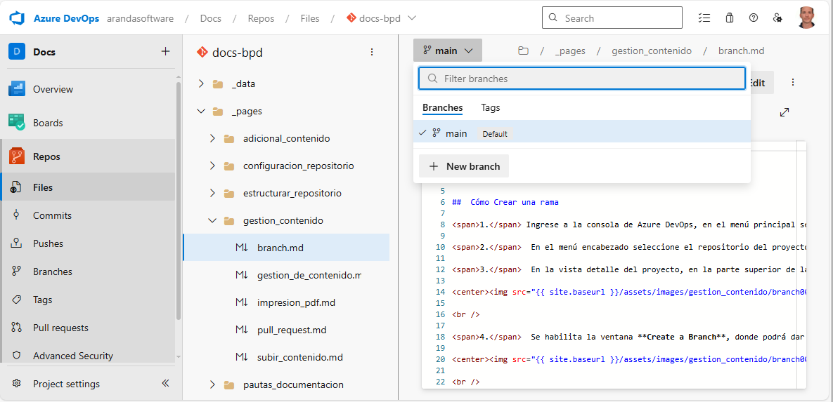Image resolution: width=833 pixels, height=402 pixels.
Task: Switch to the Tags tab
Action: [x=490, y=108]
